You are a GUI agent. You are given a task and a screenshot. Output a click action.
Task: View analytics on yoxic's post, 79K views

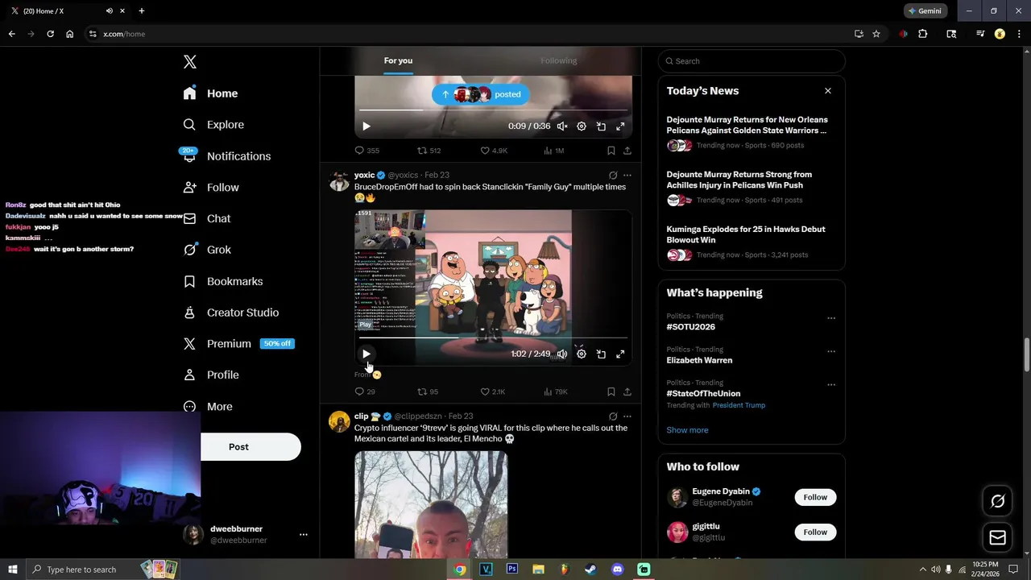click(555, 391)
